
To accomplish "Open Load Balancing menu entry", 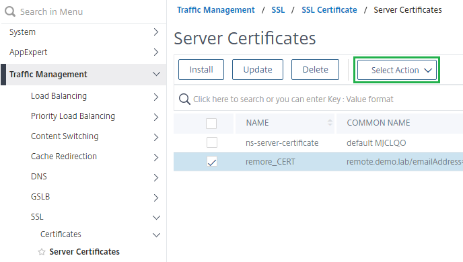I will pyautogui.click(x=59, y=96).
